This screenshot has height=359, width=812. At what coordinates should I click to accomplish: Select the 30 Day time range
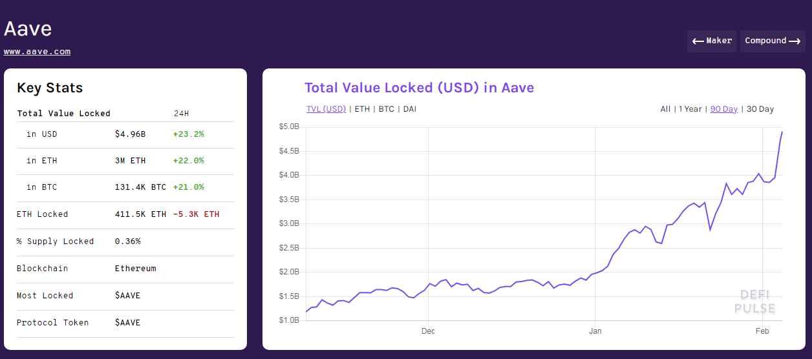pos(760,109)
